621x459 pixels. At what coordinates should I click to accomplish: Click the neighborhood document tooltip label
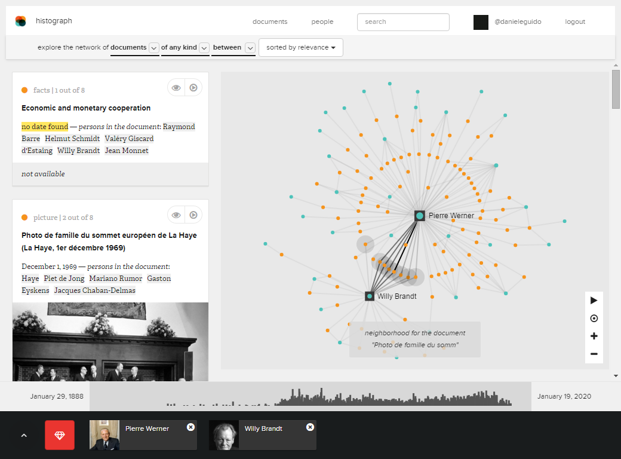(x=414, y=339)
